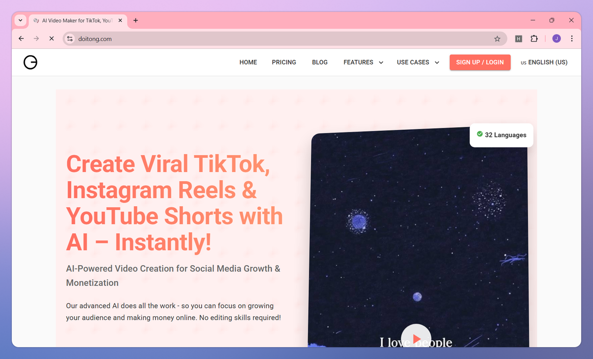Click SIGN UP / LOGIN button
Viewport: 593px width, 359px height.
point(480,62)
